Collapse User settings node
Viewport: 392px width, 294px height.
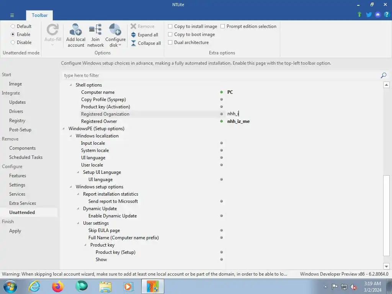tap(78, 223)
